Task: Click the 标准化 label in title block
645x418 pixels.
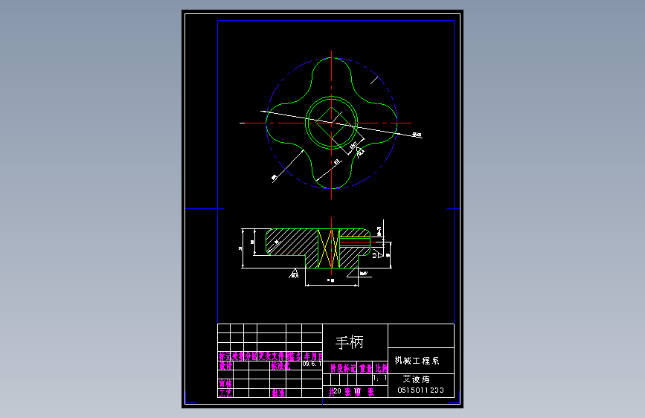Action: (x=280, y=365)
